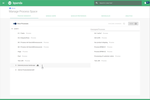Open the Manage Users tab

pos(51,16)
